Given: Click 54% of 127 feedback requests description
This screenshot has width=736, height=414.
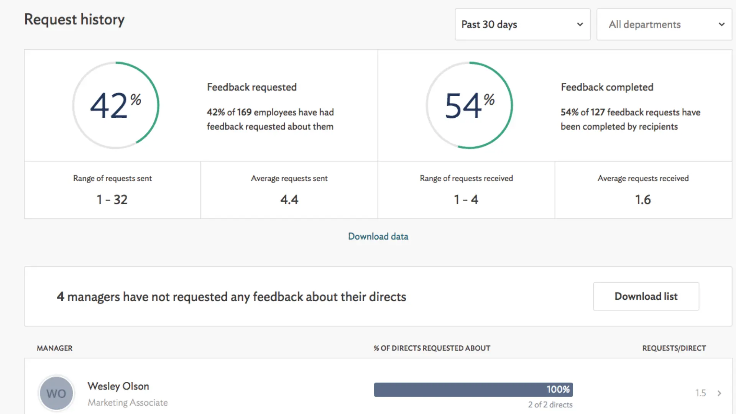Looking at the screenshot, I should pos(631,119).
